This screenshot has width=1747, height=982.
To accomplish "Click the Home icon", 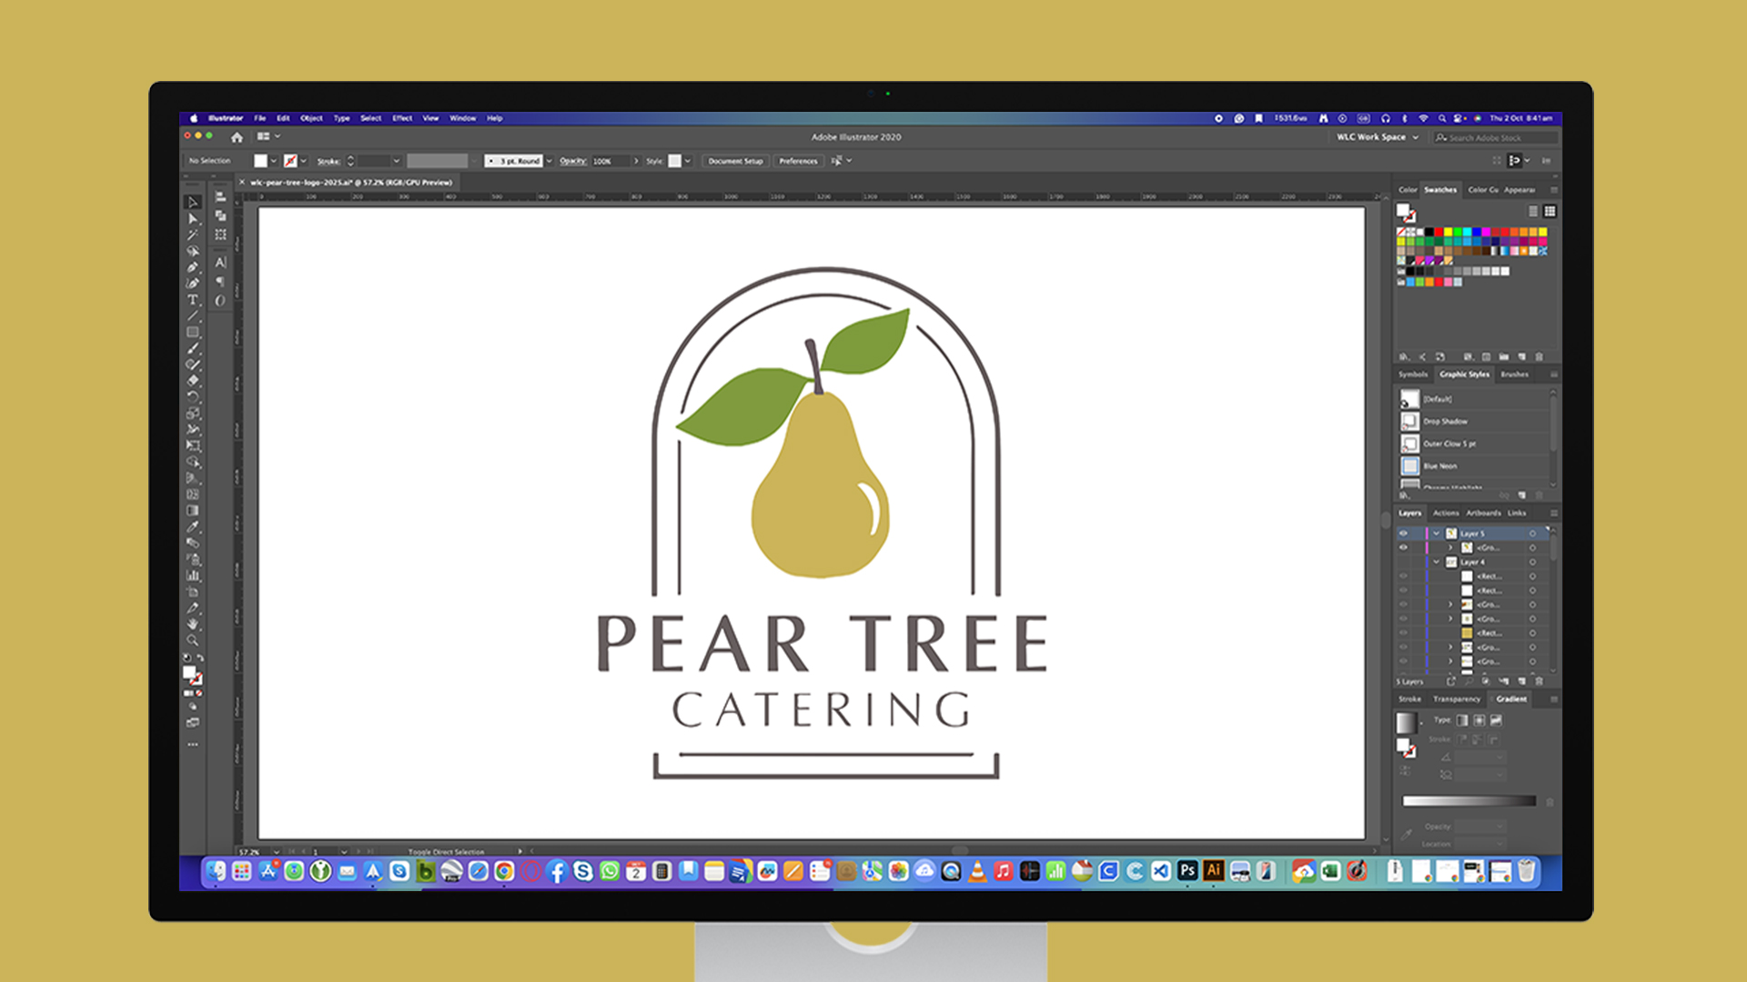I will pyautogui.click(x=237, y=136).
